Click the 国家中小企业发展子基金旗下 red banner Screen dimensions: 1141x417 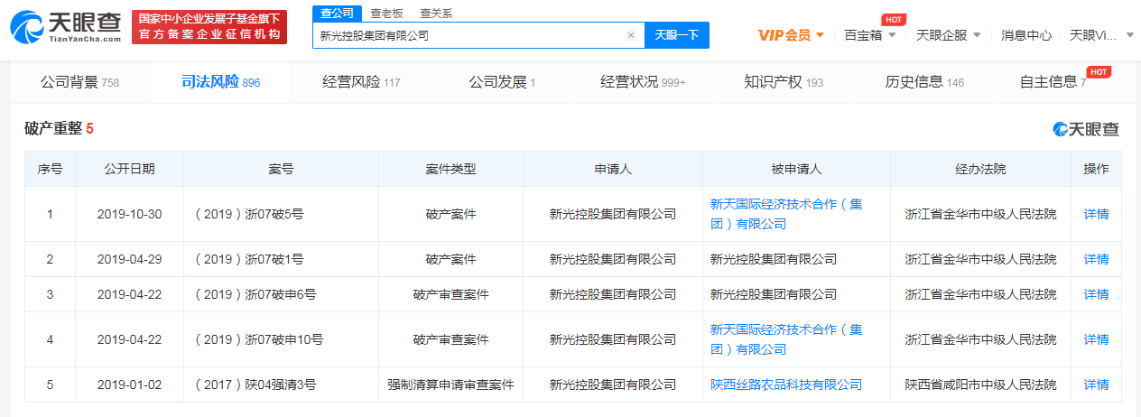click(x=209, y=28)
